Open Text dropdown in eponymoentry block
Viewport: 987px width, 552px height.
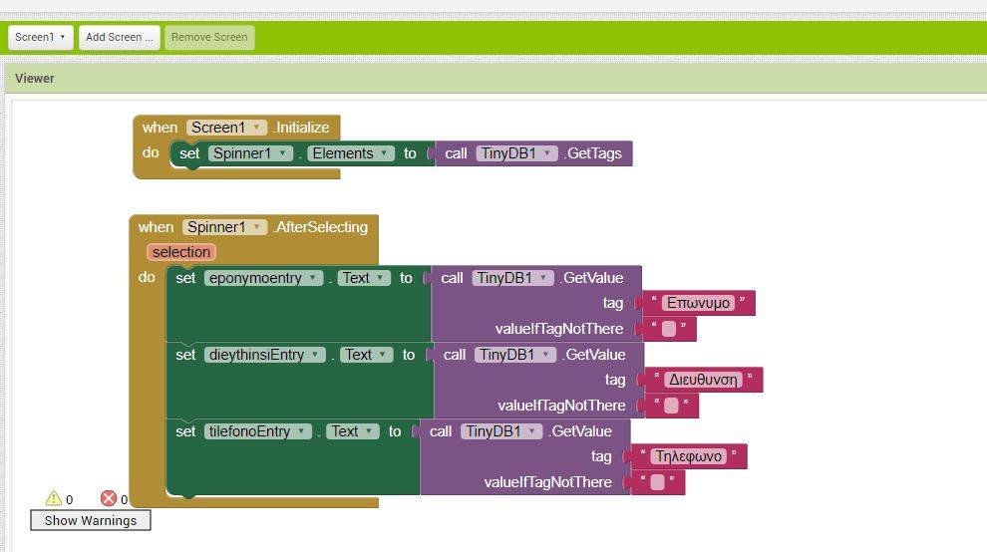pos(364,278)
